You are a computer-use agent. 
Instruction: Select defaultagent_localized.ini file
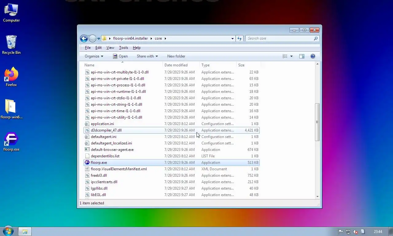(172, 143)
